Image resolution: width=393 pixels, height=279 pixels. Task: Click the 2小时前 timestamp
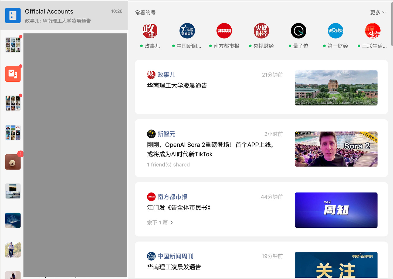click(x=273, y=134)
